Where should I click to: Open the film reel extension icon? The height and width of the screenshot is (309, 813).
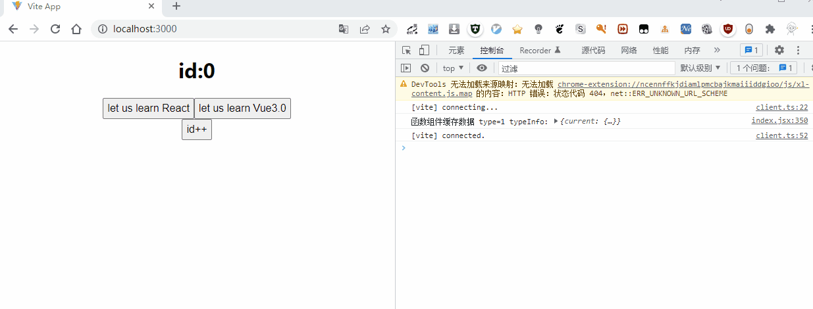click(707, 29)
